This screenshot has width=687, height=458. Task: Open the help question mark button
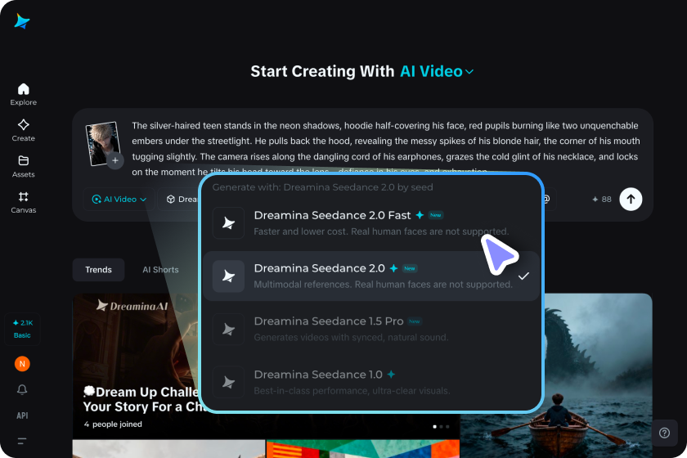[x=664, y=433]
